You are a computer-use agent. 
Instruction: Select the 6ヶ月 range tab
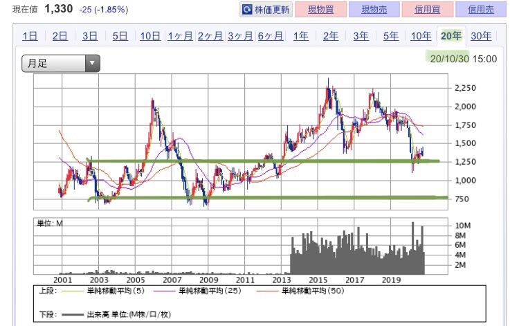(271, 36)
